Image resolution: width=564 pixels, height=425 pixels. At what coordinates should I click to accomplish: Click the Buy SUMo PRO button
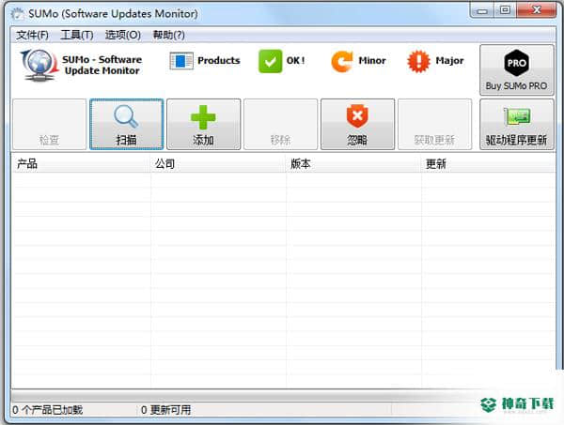click(x=516, y=70)
